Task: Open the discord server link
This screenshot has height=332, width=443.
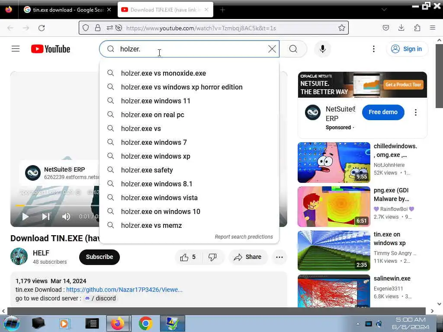Action: 100,298
